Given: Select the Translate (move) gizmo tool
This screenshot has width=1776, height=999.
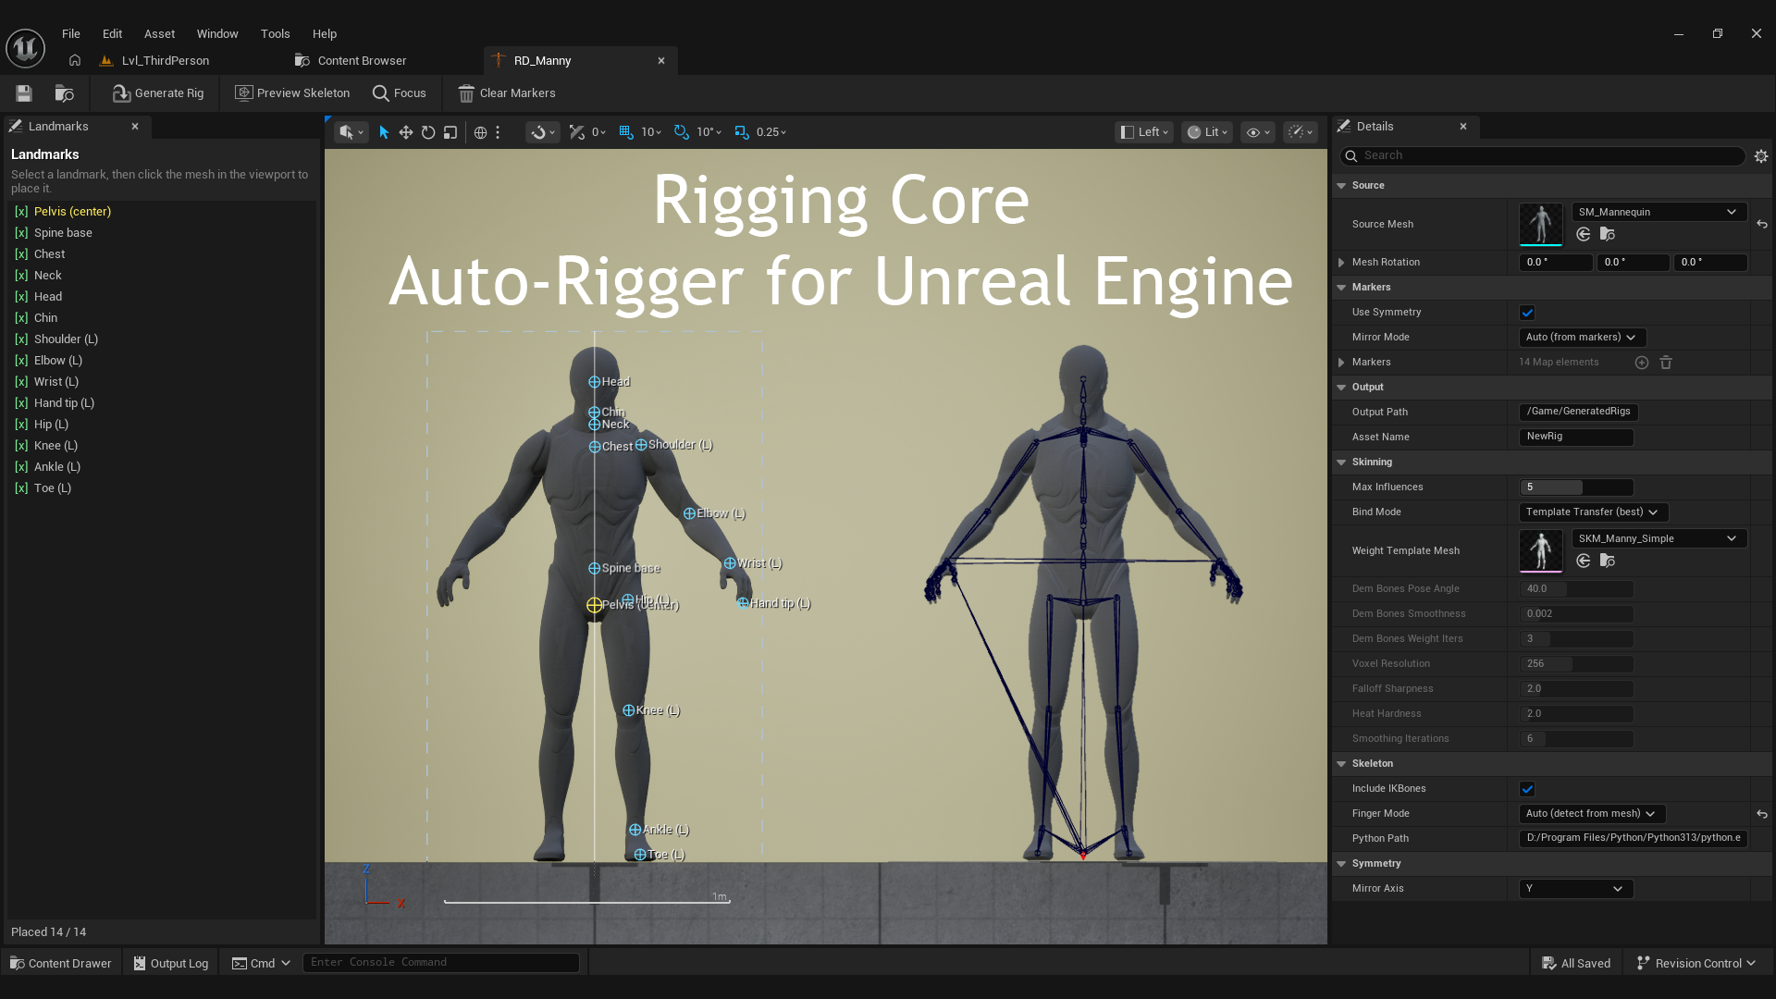Looking at the screenshot, I should click(x=406, y=132).
